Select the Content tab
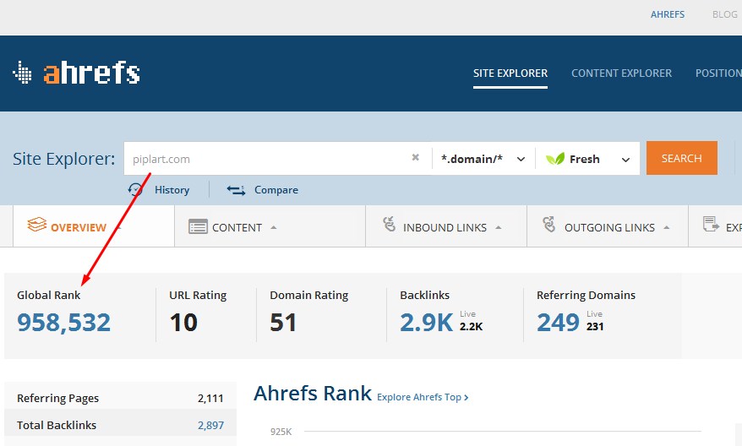The width and height of the screenshot is (742, 446). [x=270, y=226]
